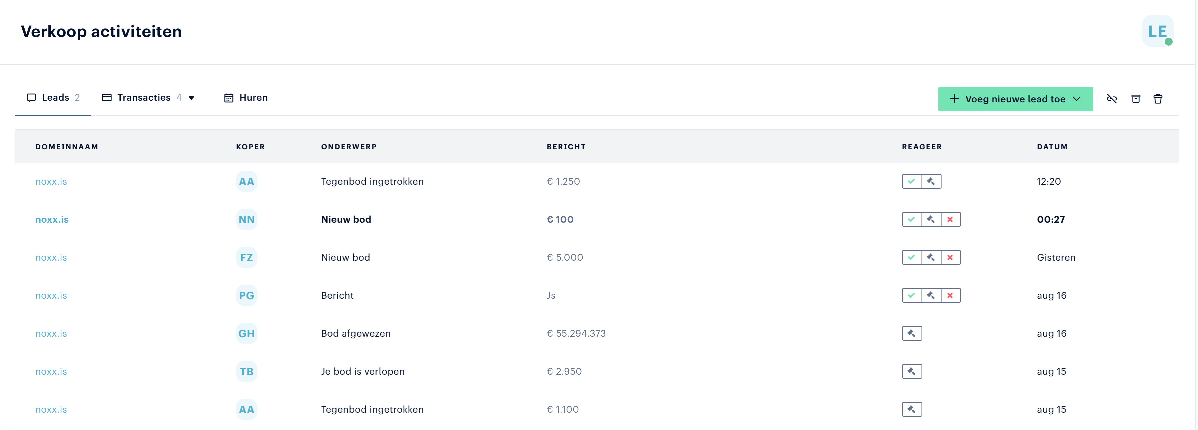Click the REAGEER column header
The width and height of the screenshot is (1198, 430).
tap(922, 147)
